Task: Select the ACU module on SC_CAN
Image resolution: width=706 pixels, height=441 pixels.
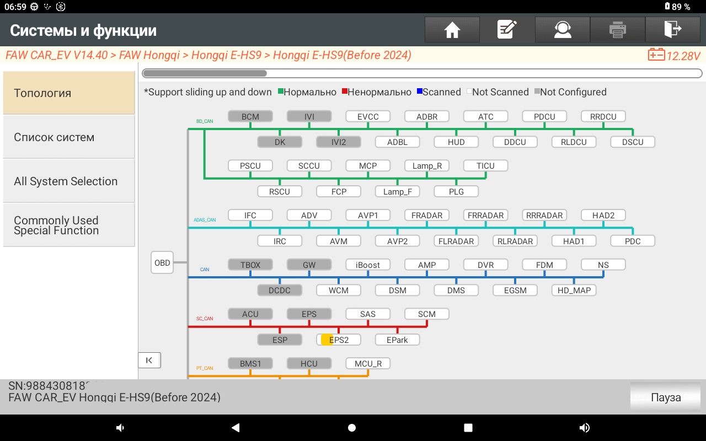Action: coord(250,314)
